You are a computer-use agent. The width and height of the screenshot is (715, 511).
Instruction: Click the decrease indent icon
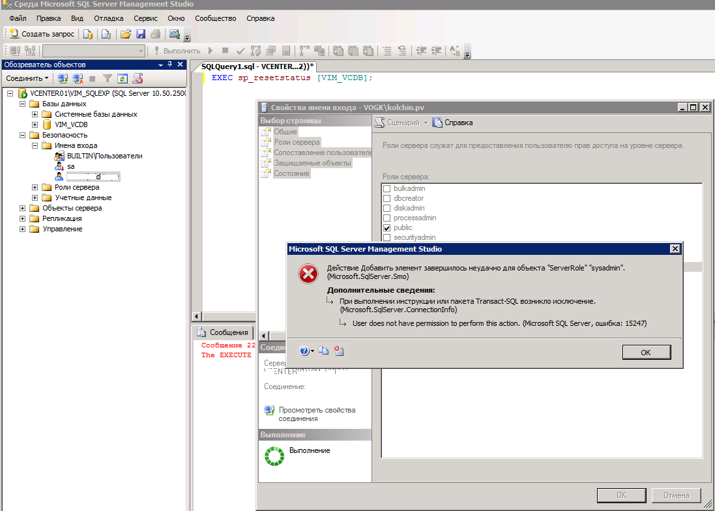coord(421,51)
